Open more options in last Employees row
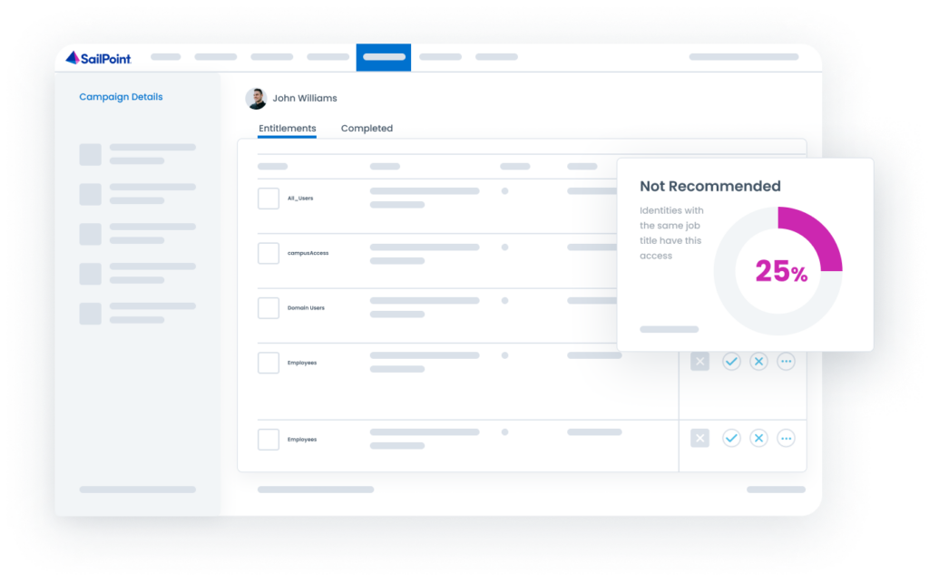This screenshot has width=929, height=582. (x=786, y=438)
